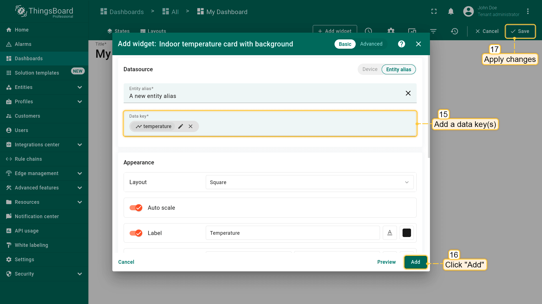Image resolution: width=542 pixels, height=304 pixels.
Task: Switch datasource to Device
Action: [x=370, y=69]
